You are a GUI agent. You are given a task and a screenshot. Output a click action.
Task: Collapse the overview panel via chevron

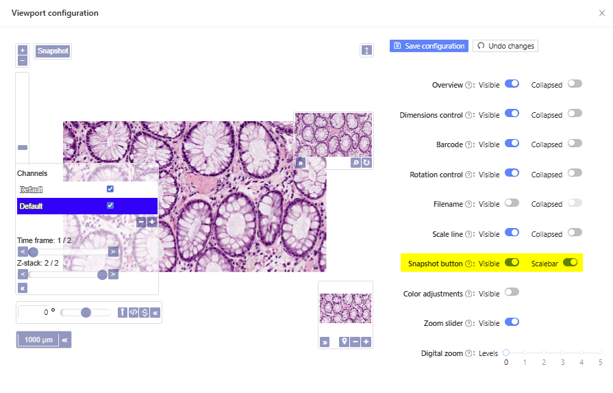pyautogui.click(x=300, y=163)
